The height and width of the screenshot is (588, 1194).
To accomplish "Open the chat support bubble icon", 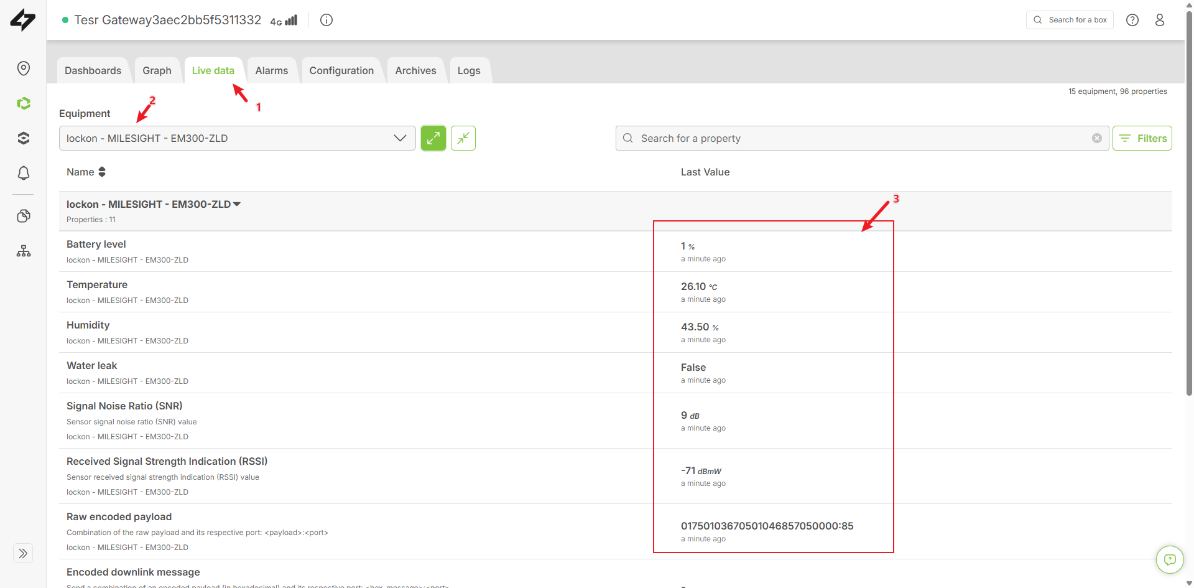I will (1170, 559).
